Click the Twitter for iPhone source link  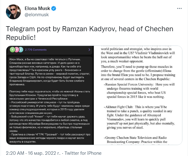pyautogui.click(x=85, y=153)
